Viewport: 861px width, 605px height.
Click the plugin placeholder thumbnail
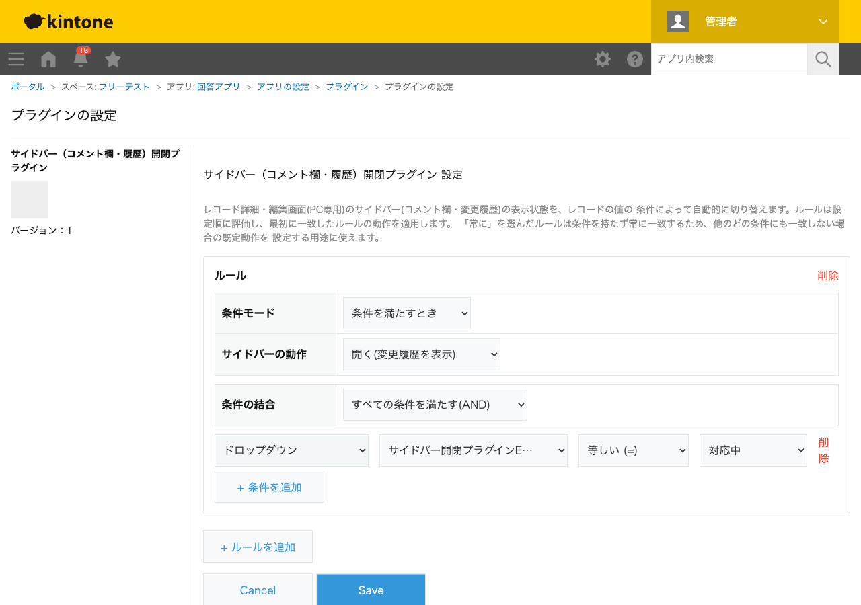(x=30, y=200)
